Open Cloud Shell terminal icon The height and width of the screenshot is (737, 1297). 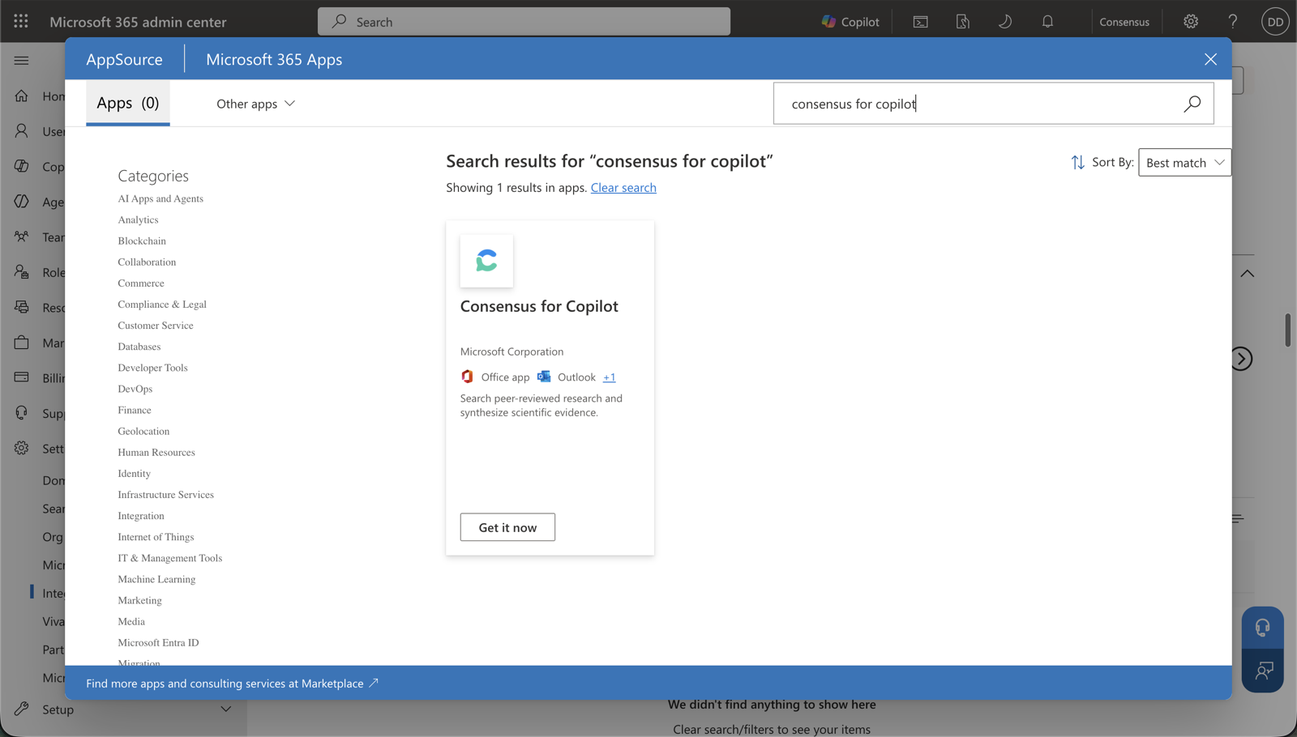click(x=920, y=22)
